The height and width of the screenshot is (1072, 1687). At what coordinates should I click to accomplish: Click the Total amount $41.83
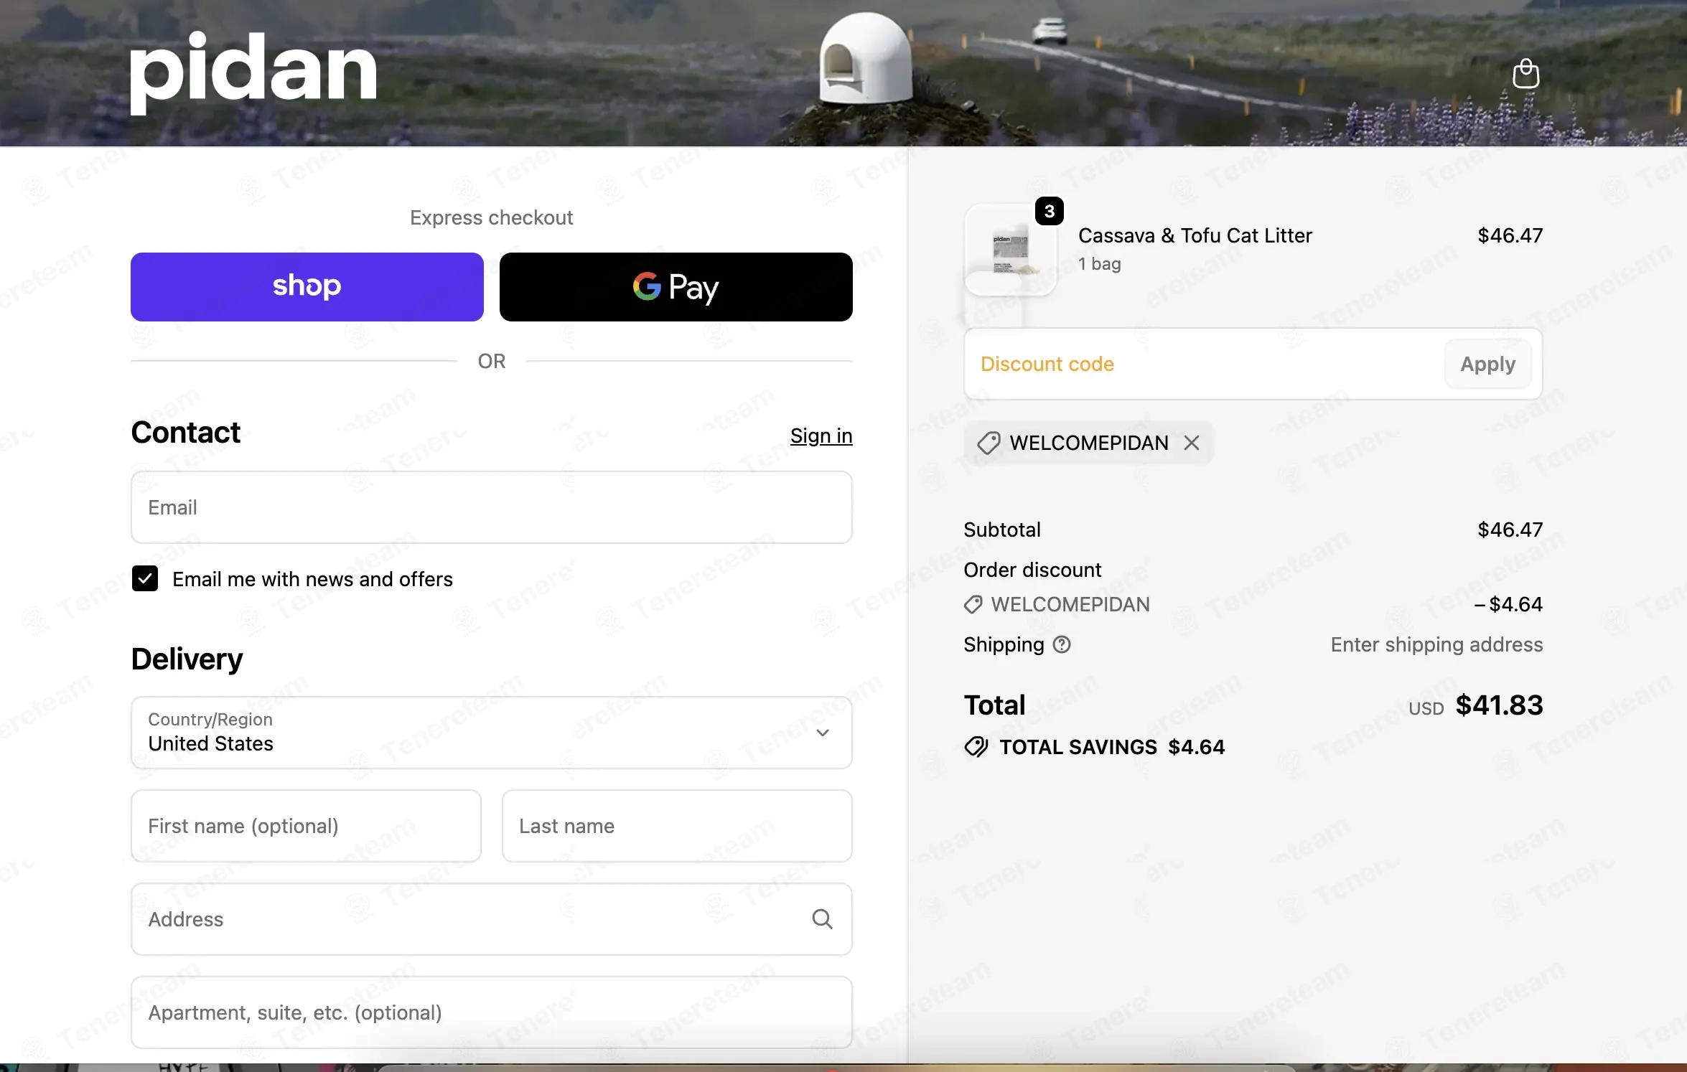[1499, 705]
